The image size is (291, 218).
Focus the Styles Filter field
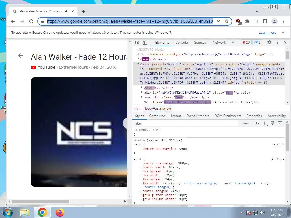186,123
